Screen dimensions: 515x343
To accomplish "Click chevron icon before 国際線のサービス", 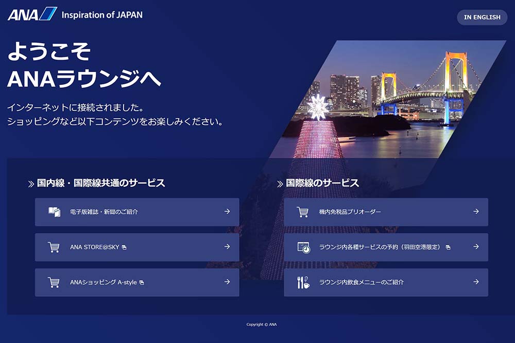I will pos(280,184).
